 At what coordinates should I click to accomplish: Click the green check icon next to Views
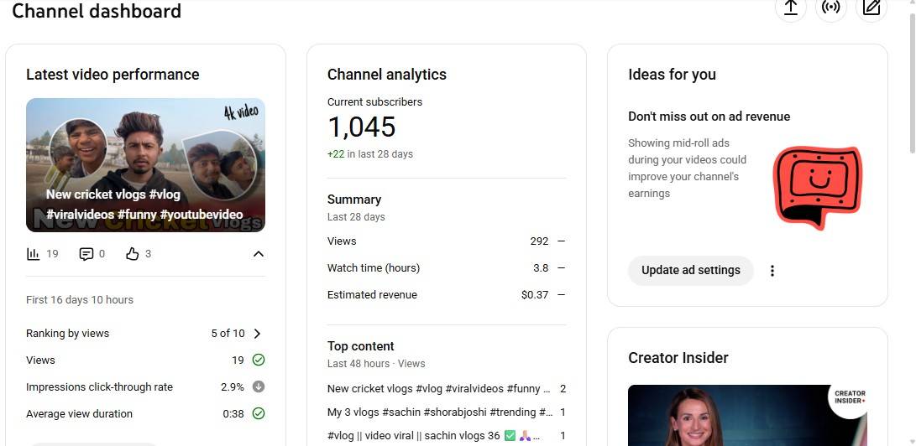coord(259,360)
